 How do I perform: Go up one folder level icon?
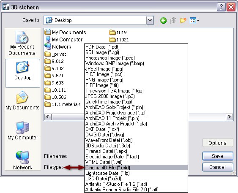coord(173,20)
